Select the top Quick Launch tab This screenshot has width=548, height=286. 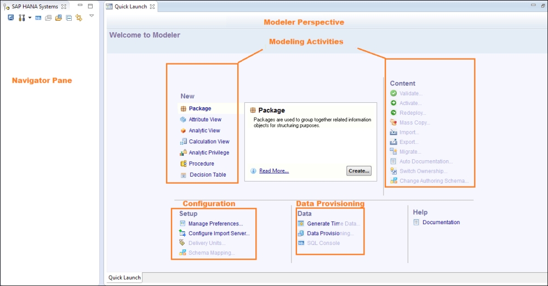click(x=131, y=6)
